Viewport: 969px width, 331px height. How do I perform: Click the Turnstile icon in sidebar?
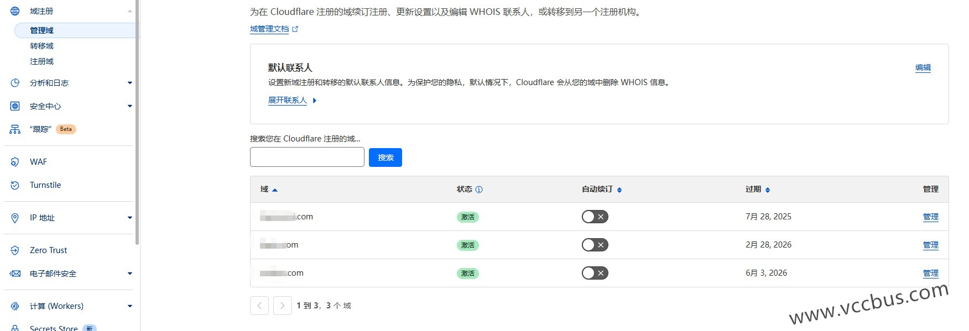click(x=15, y=185)
